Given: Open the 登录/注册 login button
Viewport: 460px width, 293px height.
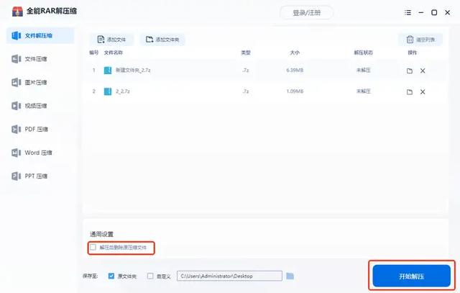Looking at the screenshot, I should (307, 13).
